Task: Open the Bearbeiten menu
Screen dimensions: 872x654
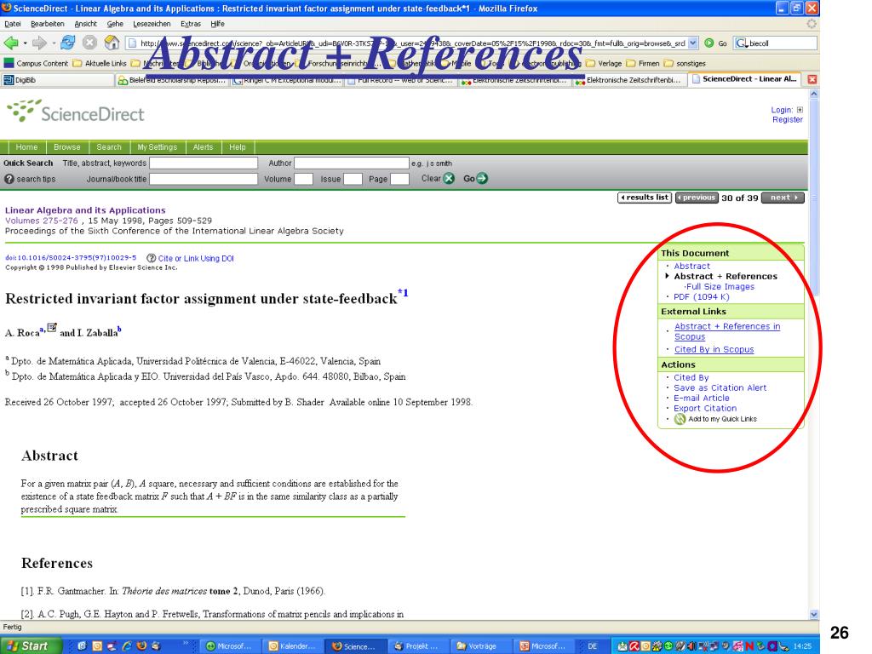Action: click(48, 24)
